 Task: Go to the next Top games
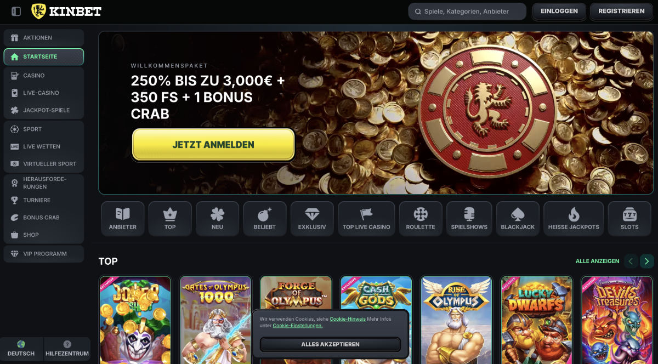click(647, 261)
